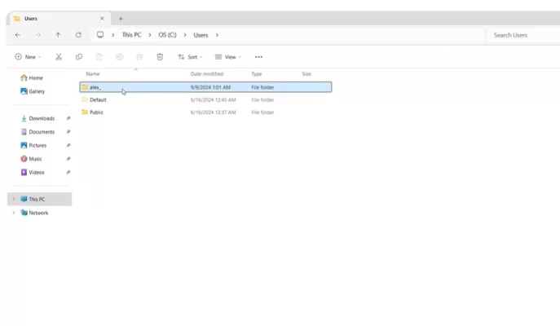Click the Search Users input field

(x=522, y=35)
